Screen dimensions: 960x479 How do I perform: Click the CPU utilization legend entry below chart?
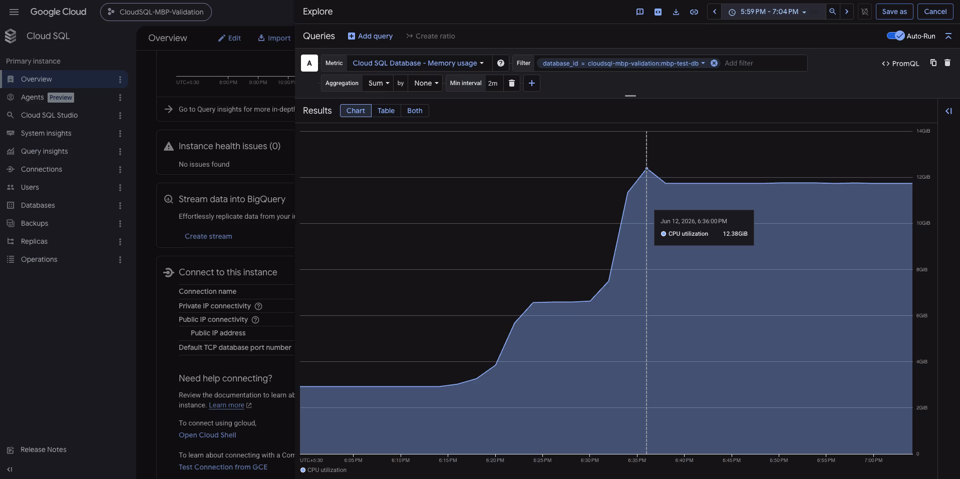point(324,470)
